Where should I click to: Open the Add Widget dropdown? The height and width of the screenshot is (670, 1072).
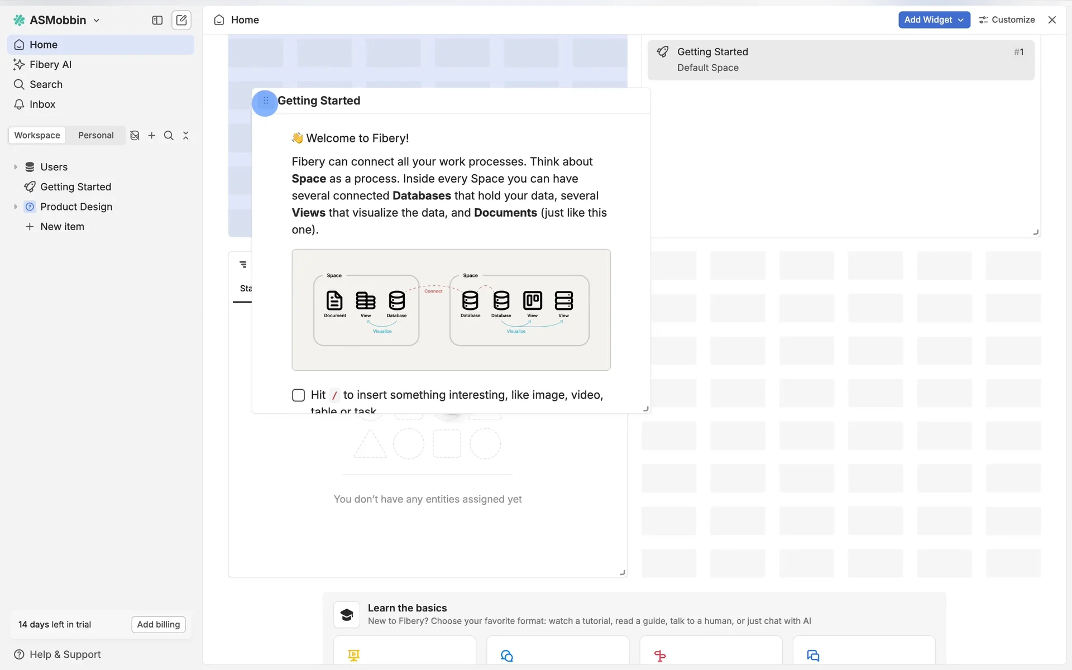[934, 20]
